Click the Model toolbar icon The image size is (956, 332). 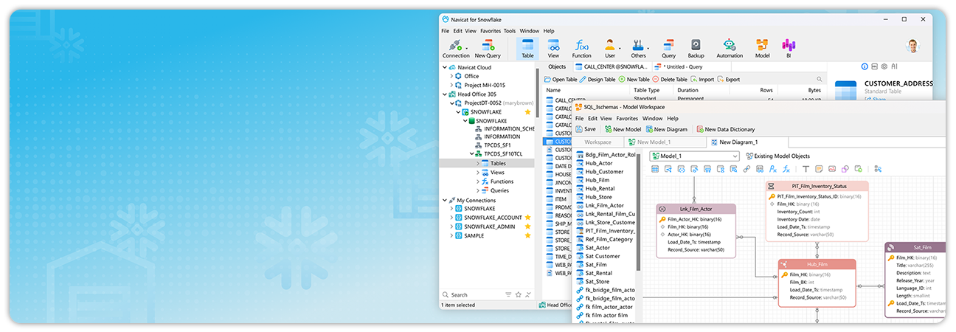762,49
